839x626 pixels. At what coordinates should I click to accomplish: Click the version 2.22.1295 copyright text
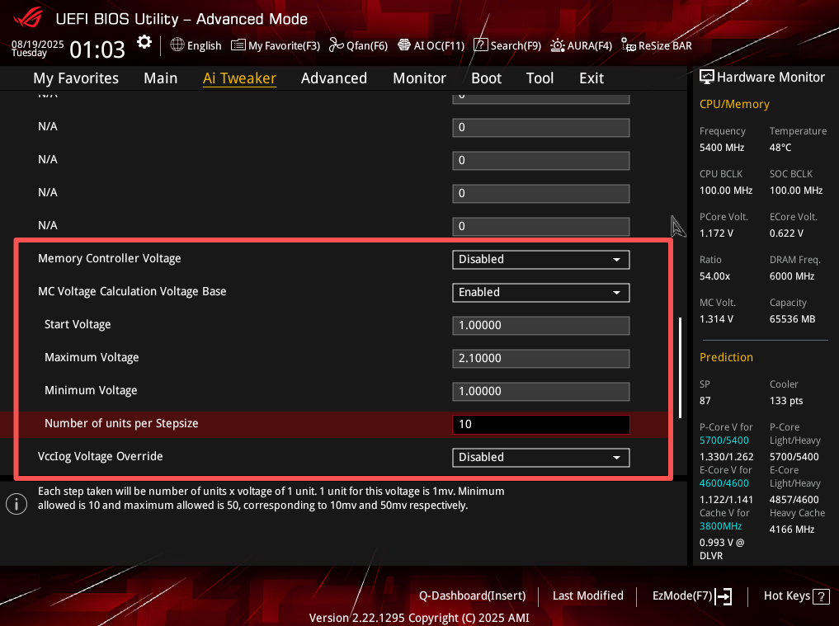click(x=419, y=618)
